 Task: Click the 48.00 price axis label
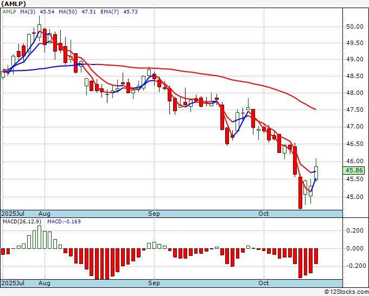[x=355, y=93]
